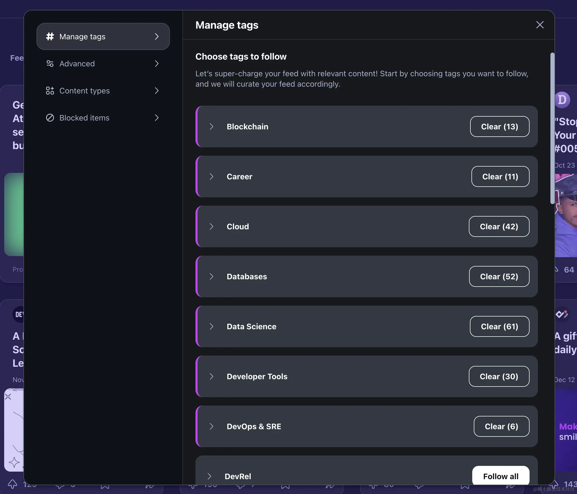Image resolution: width=577 pixels, height=494 pixels.
Task: Click the Blocked items circle-slash icon
Action: coord(50,118)
